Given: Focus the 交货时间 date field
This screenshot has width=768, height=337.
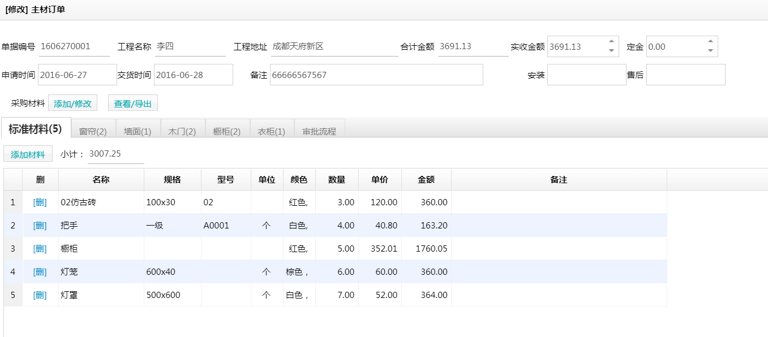Looking at the screenshot, I should 193,75.
